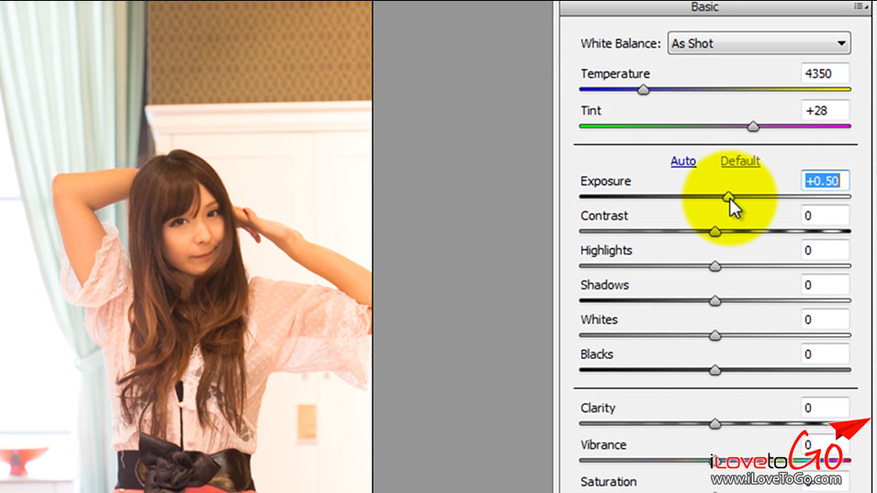Viewport: 877px width, 493px height.
Task: Click the Vibrance label
Action: tap(603, 445)
